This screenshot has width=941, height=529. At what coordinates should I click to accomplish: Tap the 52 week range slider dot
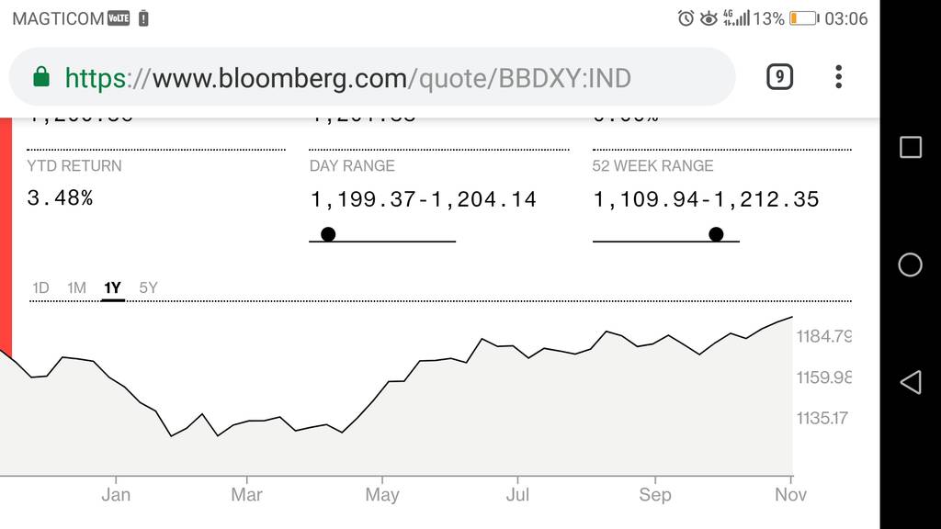click(715, 234)
